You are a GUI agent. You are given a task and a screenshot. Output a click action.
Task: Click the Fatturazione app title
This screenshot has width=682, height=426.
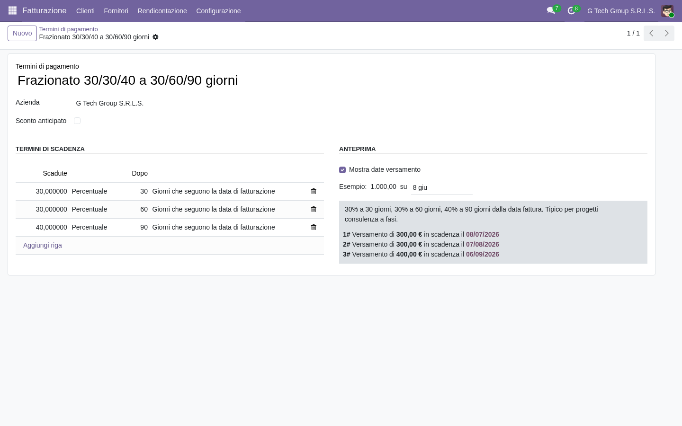[45, 10]
